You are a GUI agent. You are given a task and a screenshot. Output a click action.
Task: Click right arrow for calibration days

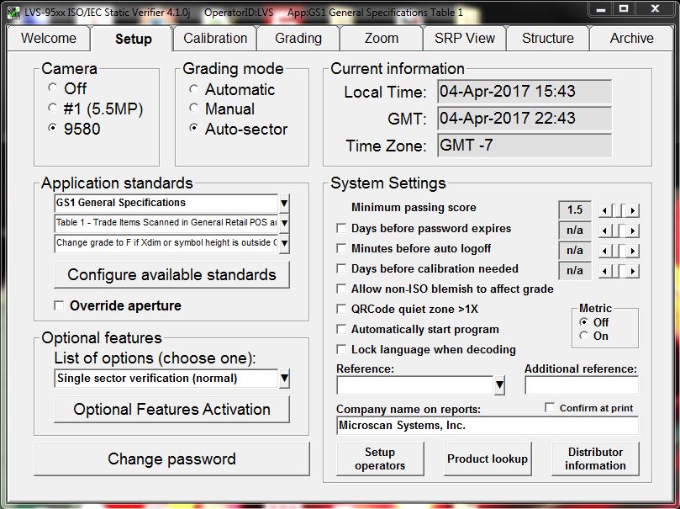(633, 271)
